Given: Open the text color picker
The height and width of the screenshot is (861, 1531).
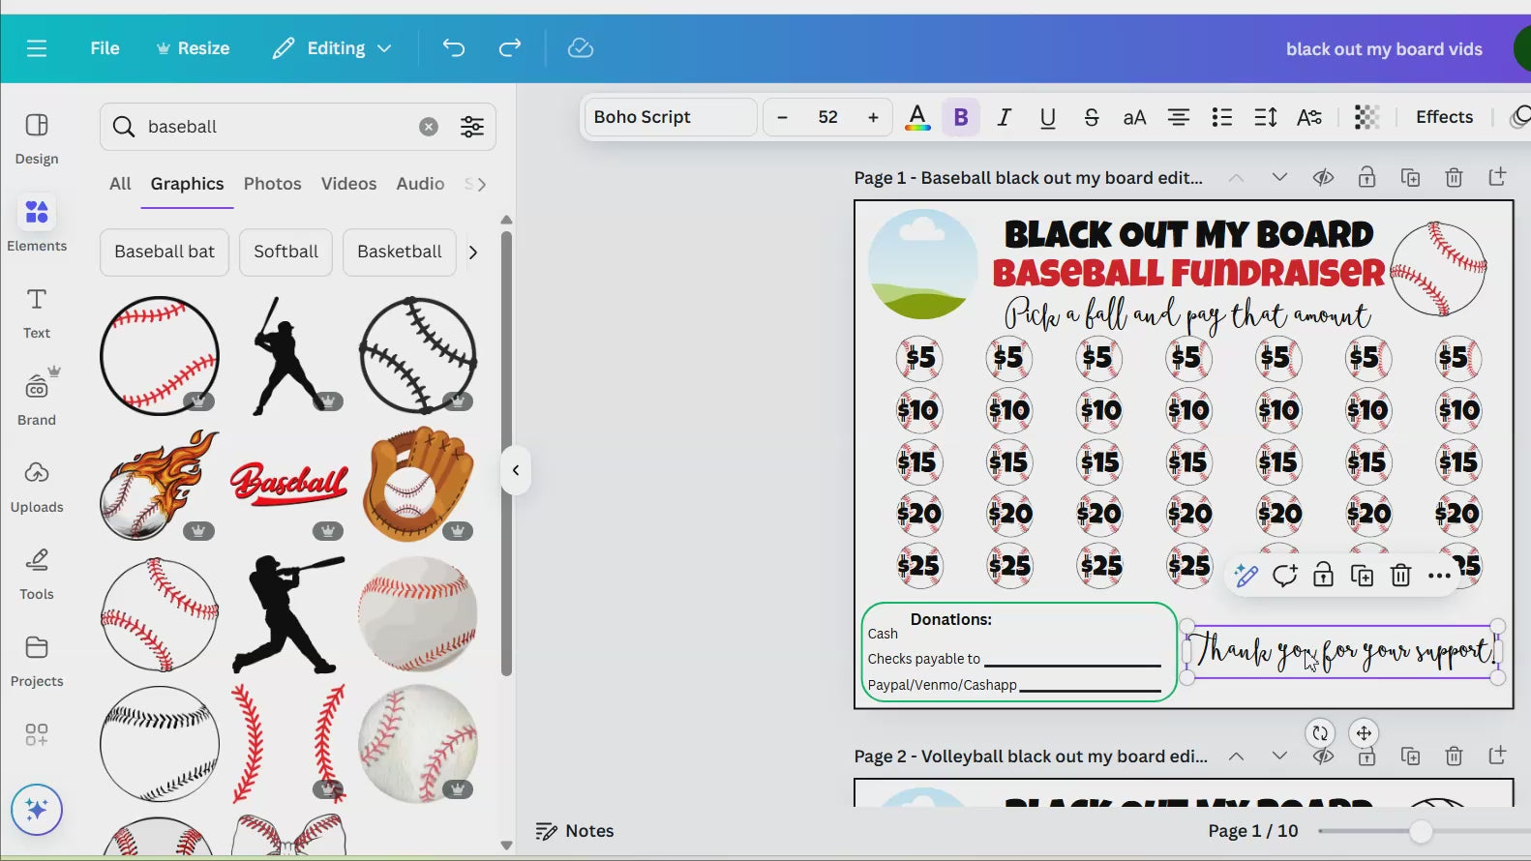Looking at the screenshot, I should pyautogui.click(x=917, y=117).
